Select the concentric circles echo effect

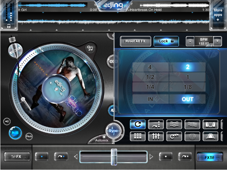tap(192, 136)
